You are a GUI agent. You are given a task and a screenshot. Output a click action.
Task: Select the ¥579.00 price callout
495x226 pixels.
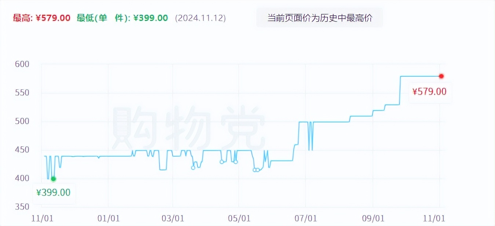point(430,92)
